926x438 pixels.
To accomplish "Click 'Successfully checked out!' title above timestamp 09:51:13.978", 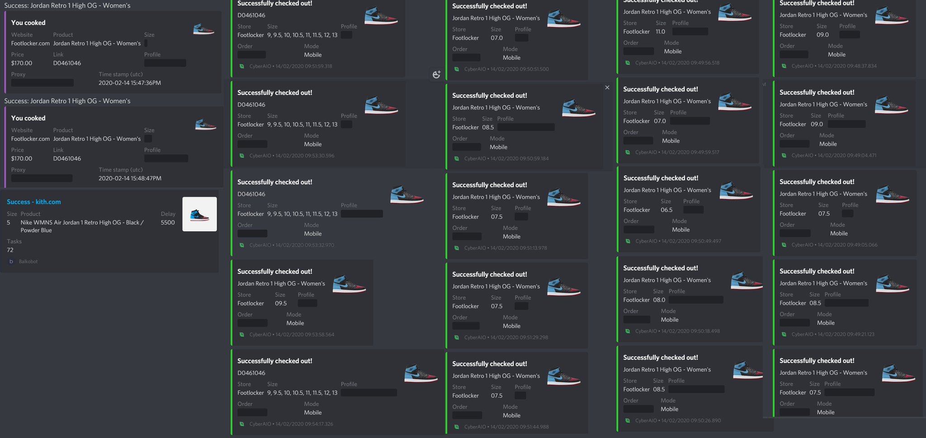I will point(490,185).
